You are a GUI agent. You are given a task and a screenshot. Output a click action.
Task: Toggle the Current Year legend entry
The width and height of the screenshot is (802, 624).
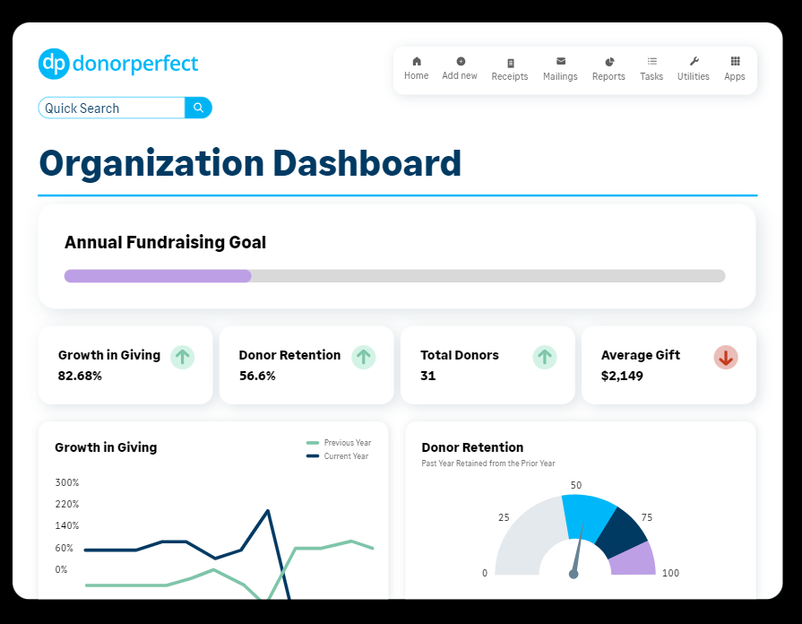click(339, 456)
